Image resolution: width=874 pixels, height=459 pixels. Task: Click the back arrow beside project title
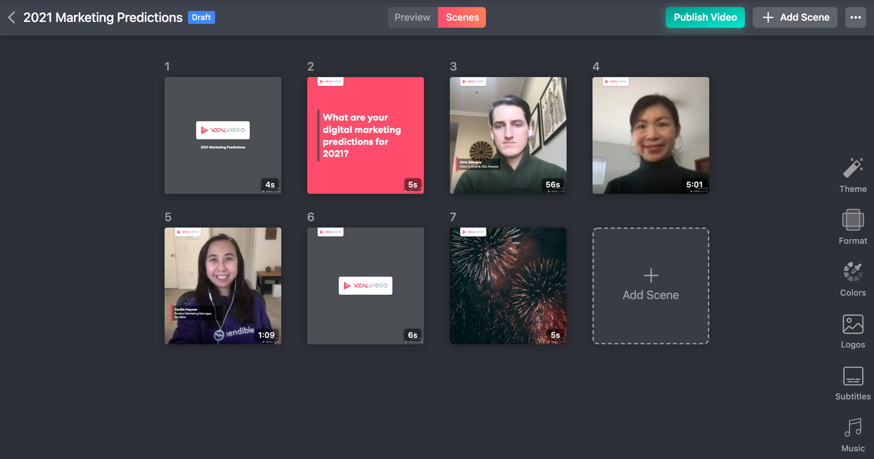12,17
